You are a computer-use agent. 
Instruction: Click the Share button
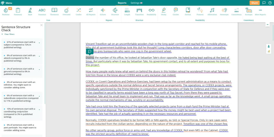tap(255, 3)
